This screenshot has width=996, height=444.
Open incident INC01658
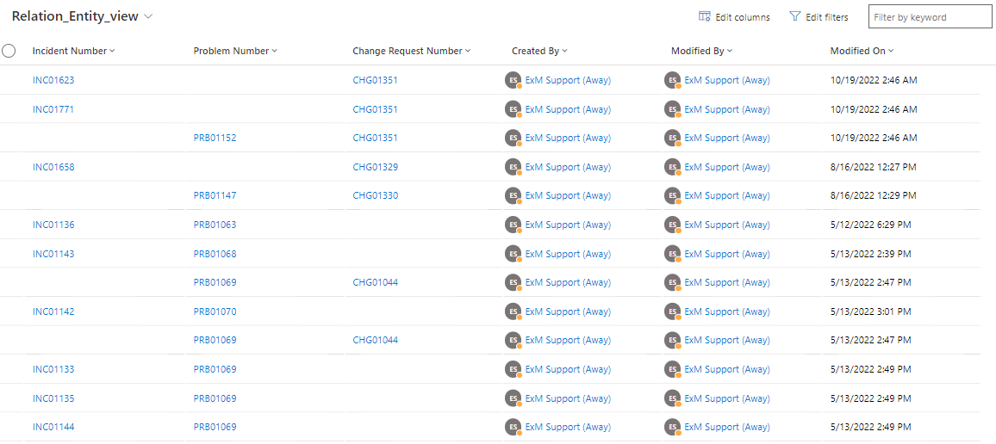tap(53, 167)
